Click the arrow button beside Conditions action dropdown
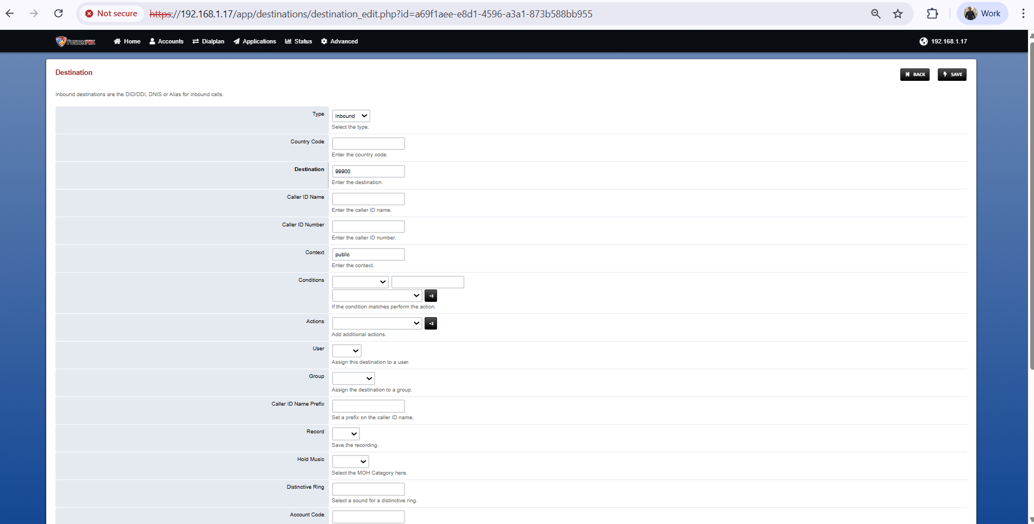 click(431, 296)
